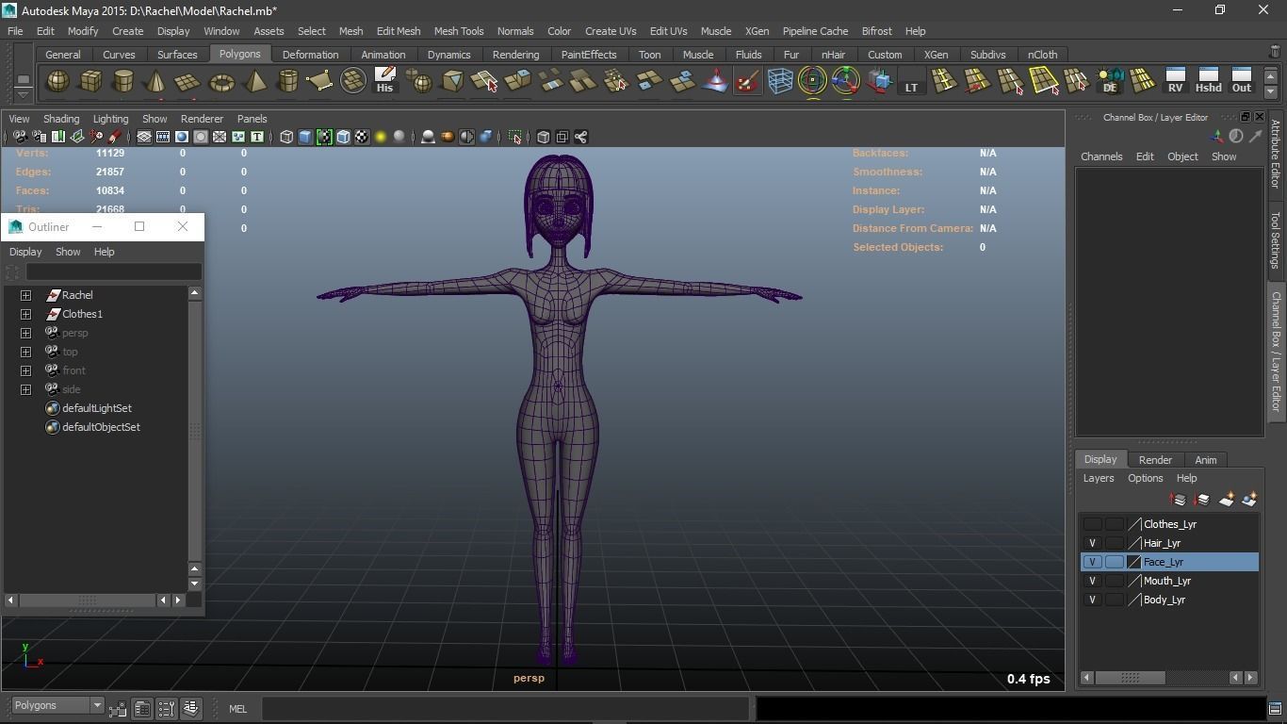Open the Channels menu in Channel Box
This screenshot has height=724, width=1287.
pos(1101,156)
